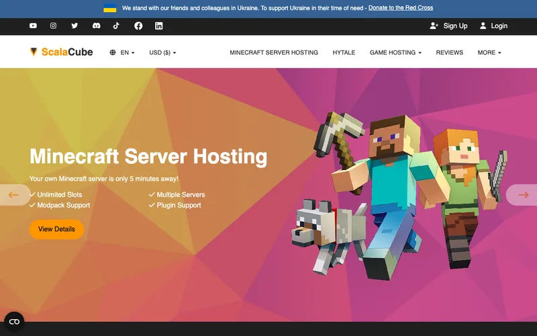Expand the Game Hosting menu
The width and height of the screenshot is (537, 336).
[x=395, y=52]
